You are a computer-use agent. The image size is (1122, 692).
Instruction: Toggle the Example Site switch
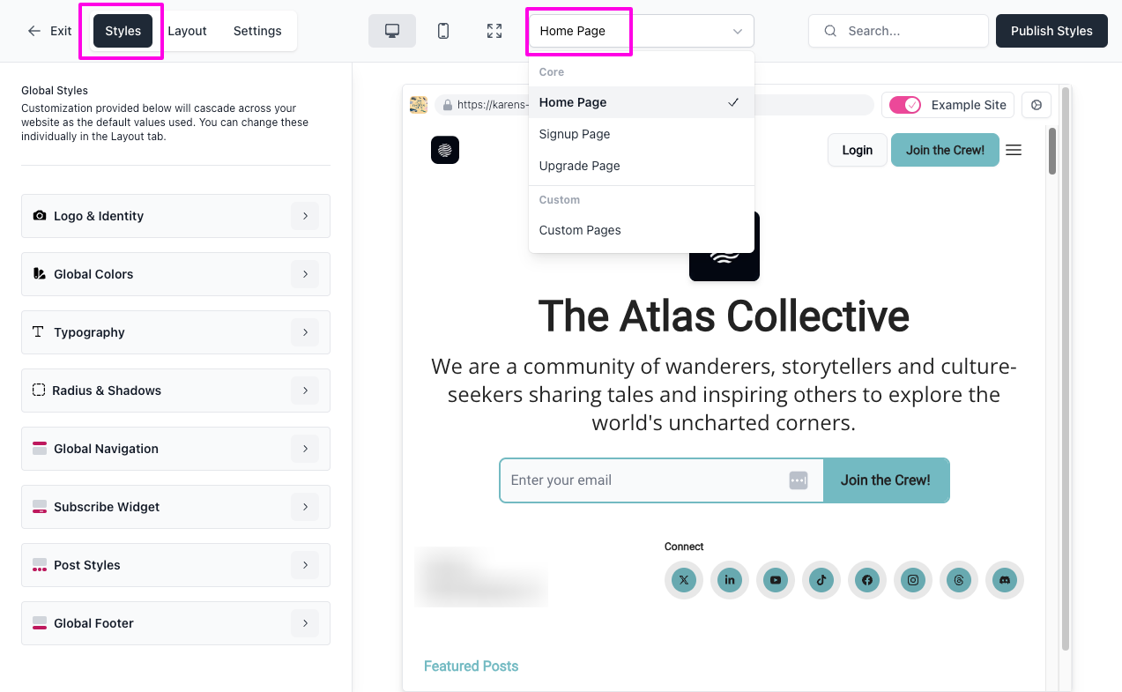coord(905,105)
